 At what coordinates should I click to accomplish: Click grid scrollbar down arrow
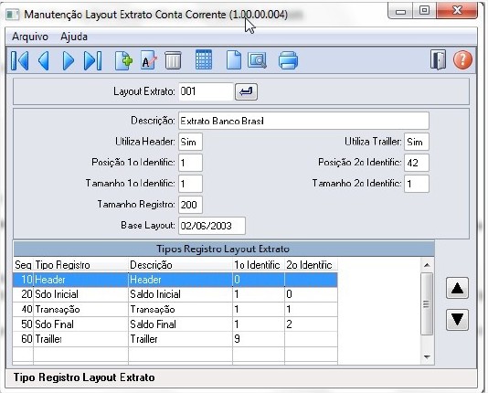(x=427, y=357)
